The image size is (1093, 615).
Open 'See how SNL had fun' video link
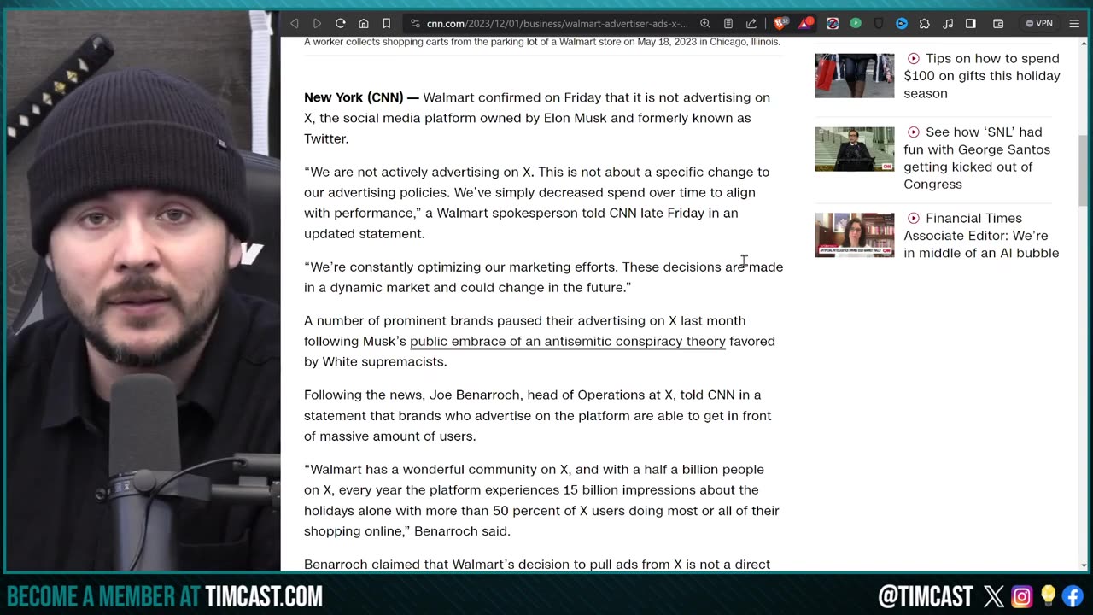[977, 158]
